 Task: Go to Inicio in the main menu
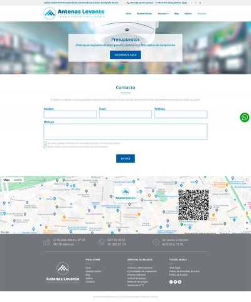[129, 14]
